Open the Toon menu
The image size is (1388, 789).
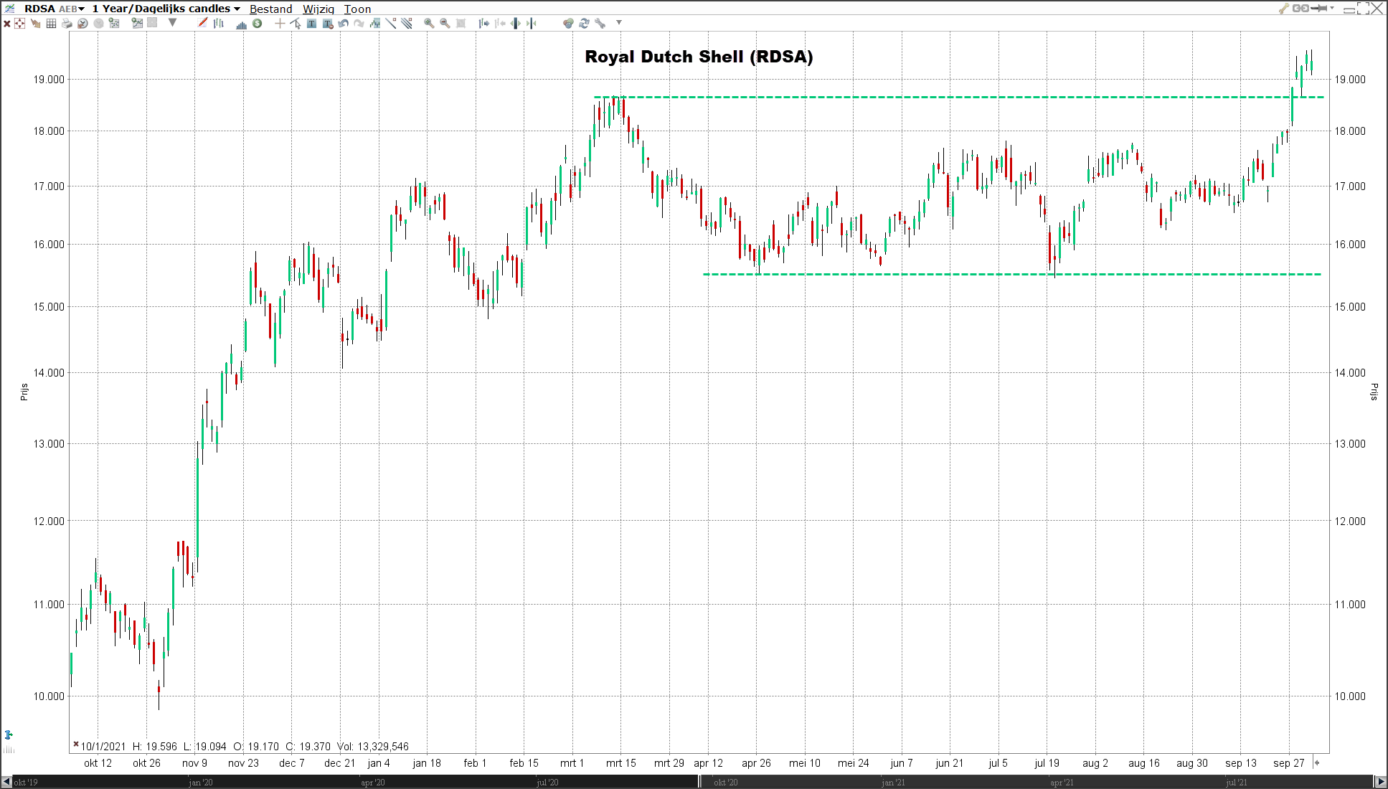pos(357,9)
